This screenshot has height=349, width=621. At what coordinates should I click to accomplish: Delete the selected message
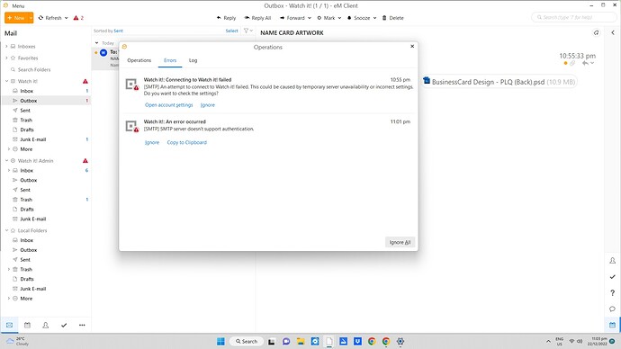click(393, 18)
